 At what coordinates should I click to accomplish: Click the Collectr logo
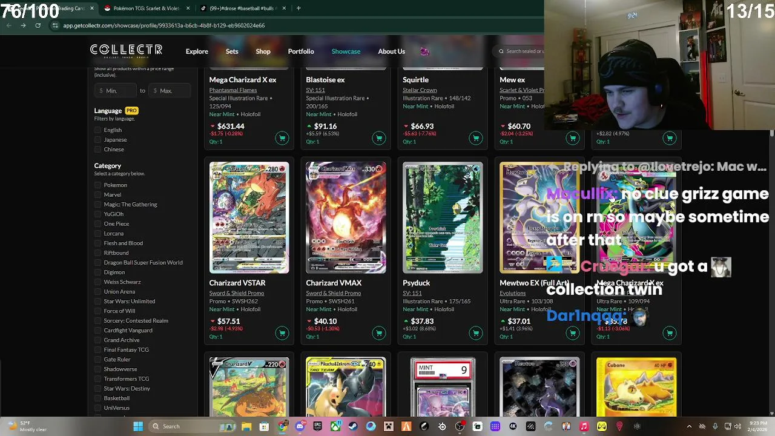point(126,51)
